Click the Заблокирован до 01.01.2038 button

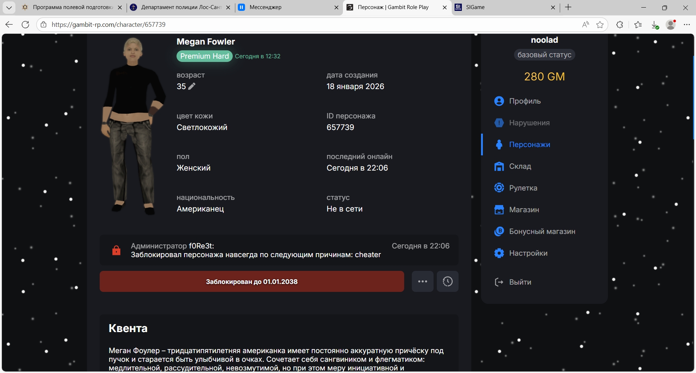point(252,281)
